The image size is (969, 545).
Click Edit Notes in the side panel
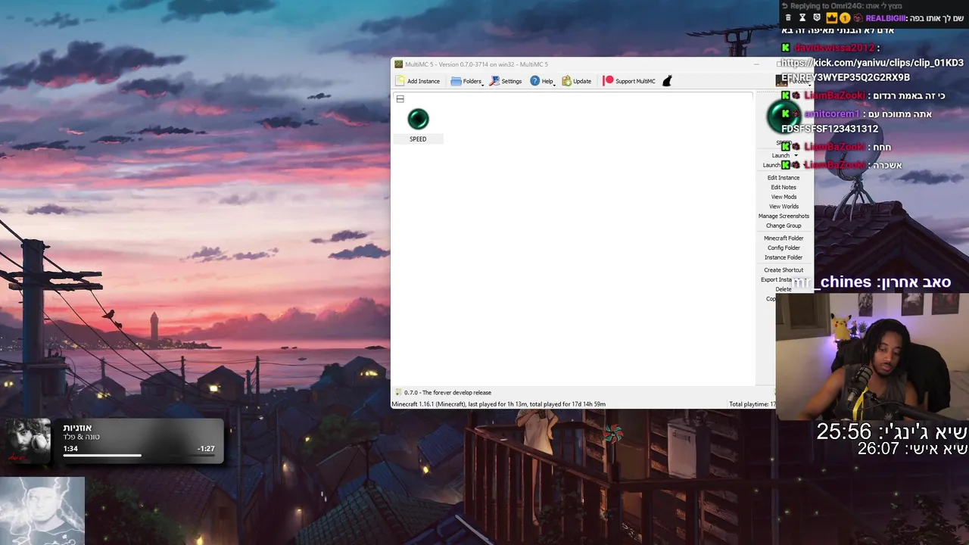784,188
